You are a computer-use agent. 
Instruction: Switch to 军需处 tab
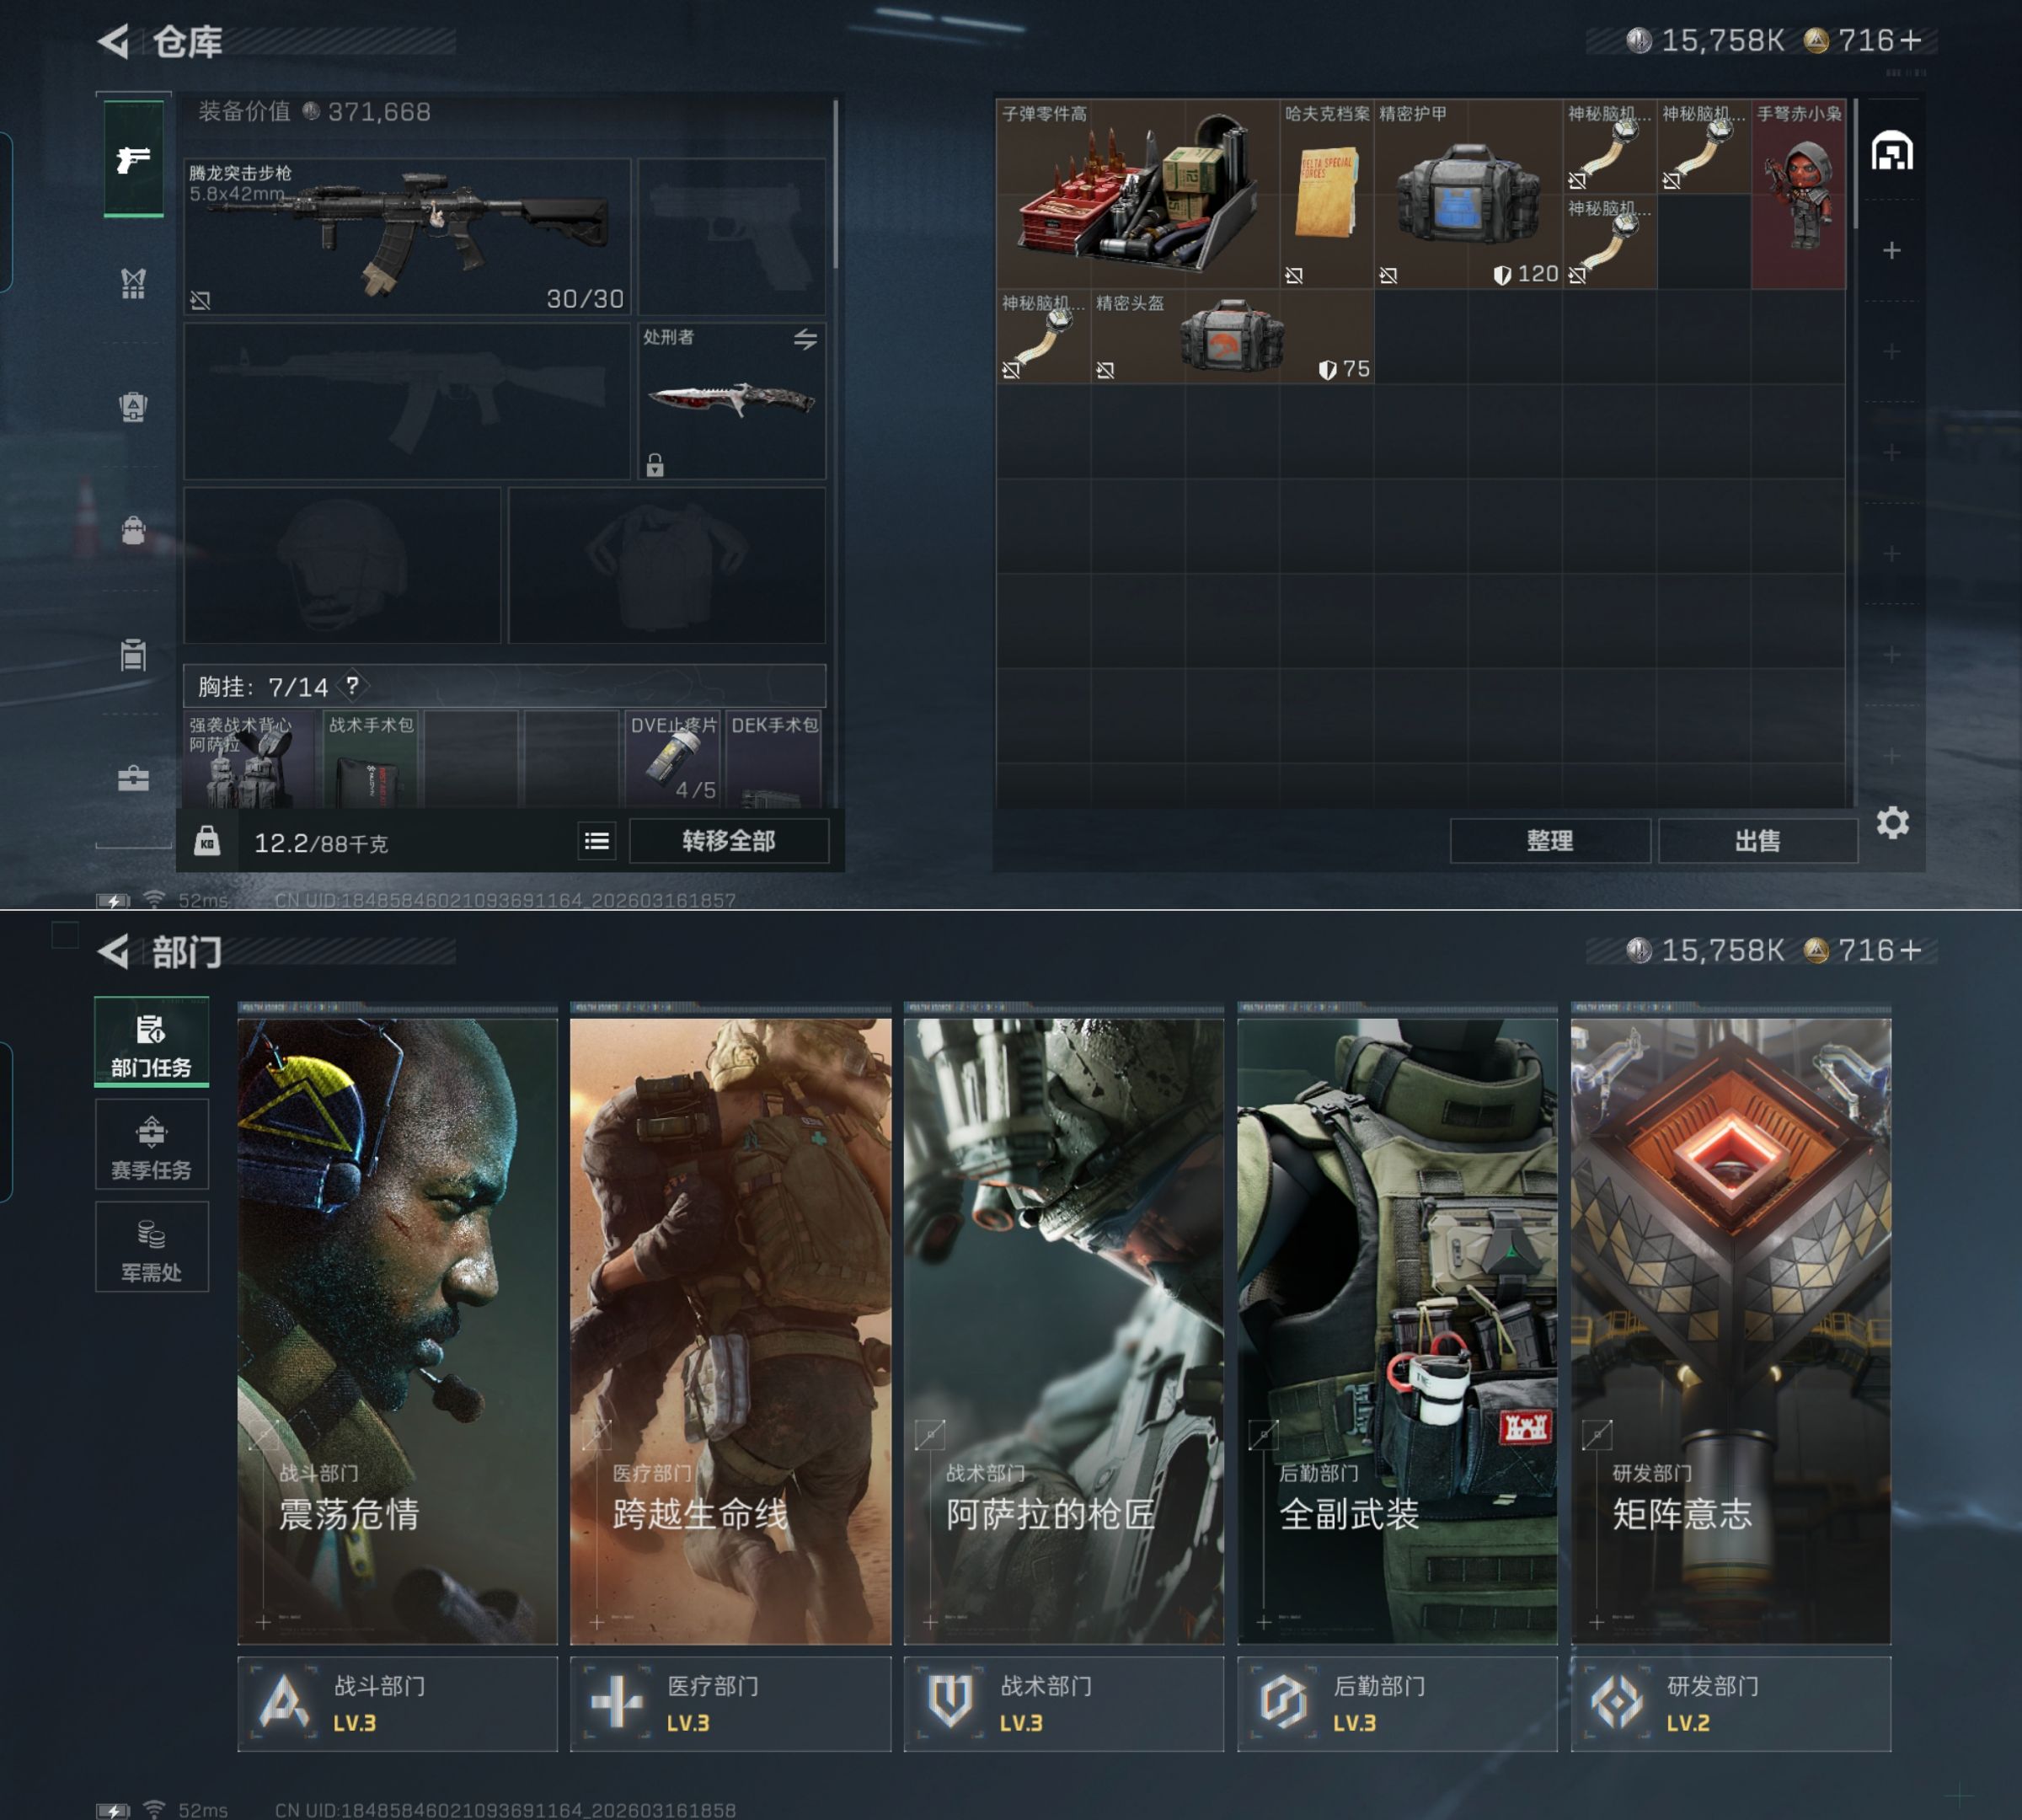coord(151,1249)
